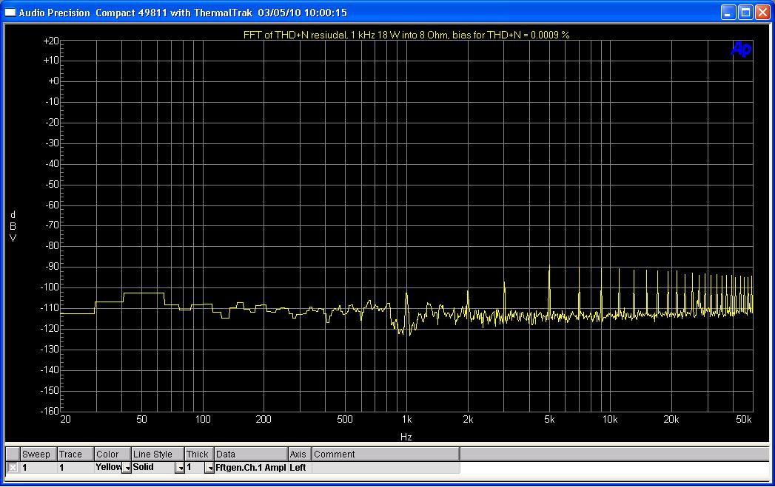Open the Yellow color dropdown

[127, 468]
